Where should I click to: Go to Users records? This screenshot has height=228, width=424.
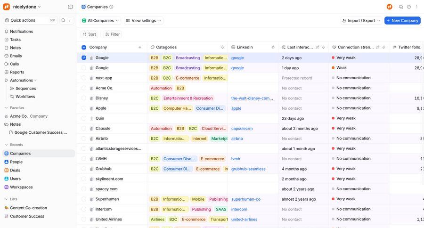point(38,179)
